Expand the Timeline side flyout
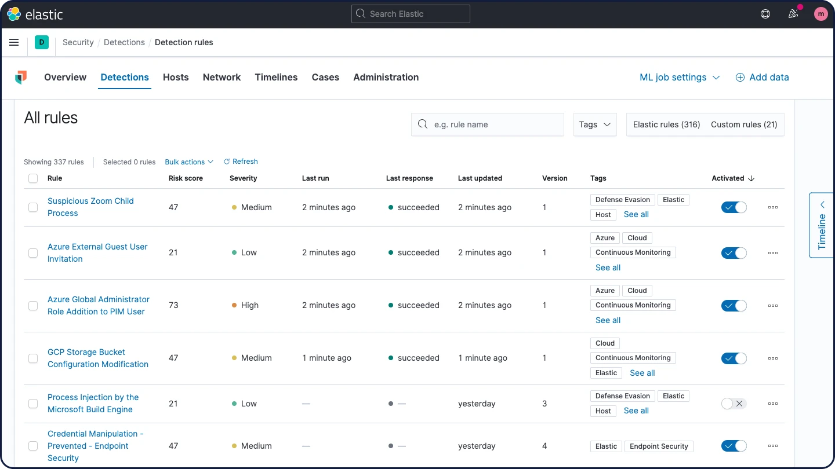 822,225
